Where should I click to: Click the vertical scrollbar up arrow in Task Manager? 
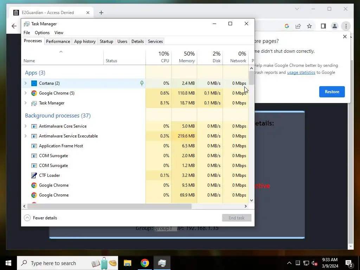pos(251,68)
